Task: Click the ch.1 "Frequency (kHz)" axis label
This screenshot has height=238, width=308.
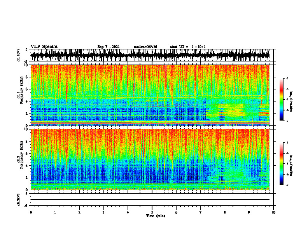Action: point(21,91)
